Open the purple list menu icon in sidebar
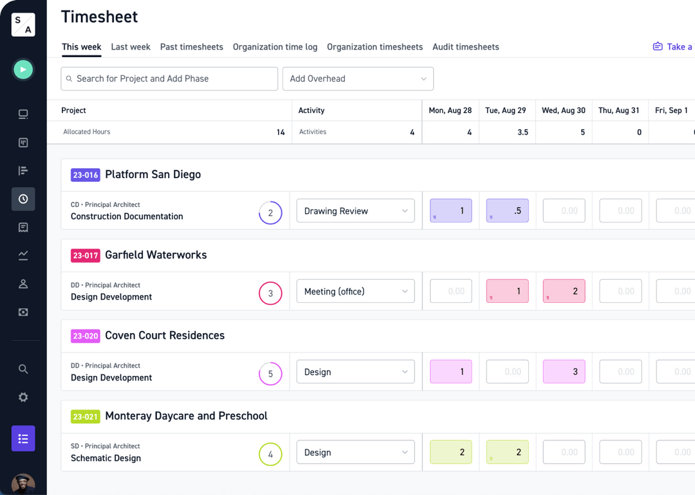This screenshot has height=495, width=695. [x=23, y=438]
